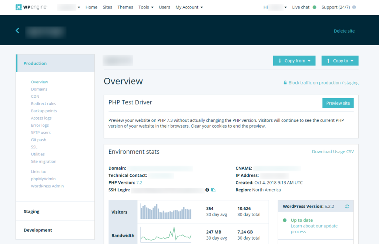Open the Sites menu item

[x=107, y=7]
